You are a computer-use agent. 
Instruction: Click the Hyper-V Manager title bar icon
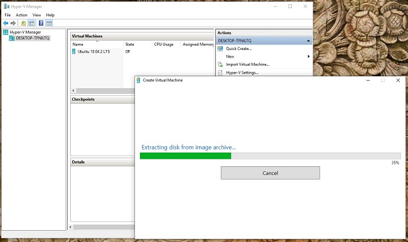[x=6, y=6]
